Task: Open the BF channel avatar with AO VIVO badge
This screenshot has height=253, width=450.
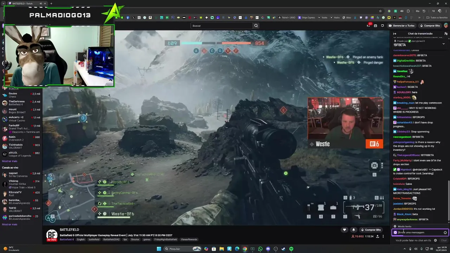Action: (x=52, y=235)
